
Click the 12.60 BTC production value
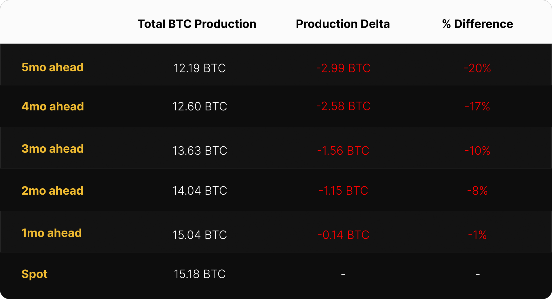point(200,106)
